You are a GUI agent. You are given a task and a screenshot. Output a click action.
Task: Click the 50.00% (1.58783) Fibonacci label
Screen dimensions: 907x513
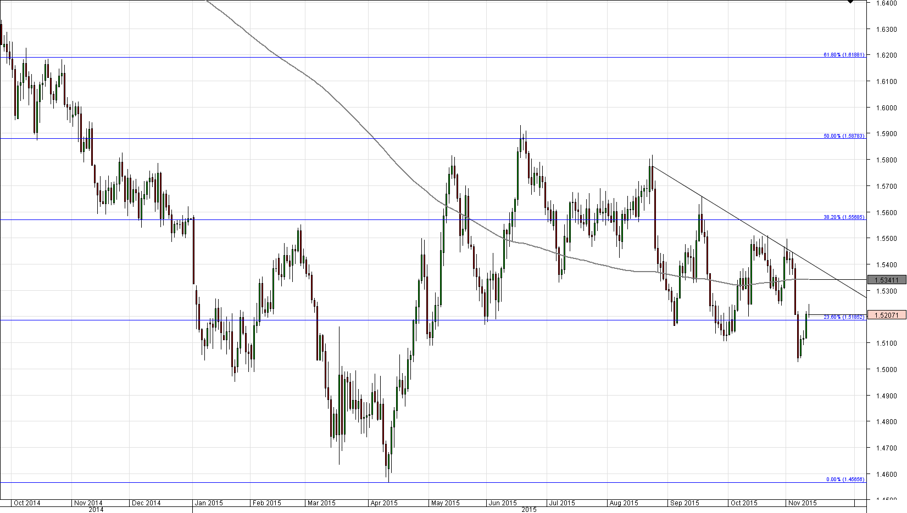[844, 136]
